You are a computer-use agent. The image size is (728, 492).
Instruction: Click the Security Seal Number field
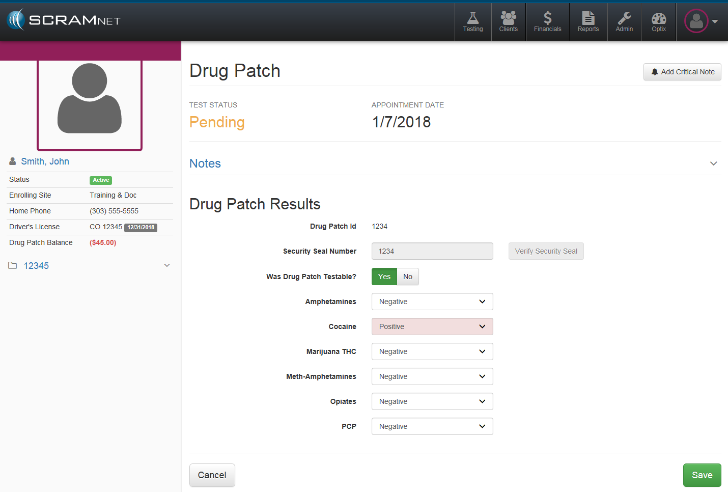[432, 251]
